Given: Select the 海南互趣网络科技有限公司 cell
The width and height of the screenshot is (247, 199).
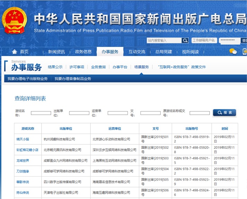Looking at the screenshot, I should 115,192.
